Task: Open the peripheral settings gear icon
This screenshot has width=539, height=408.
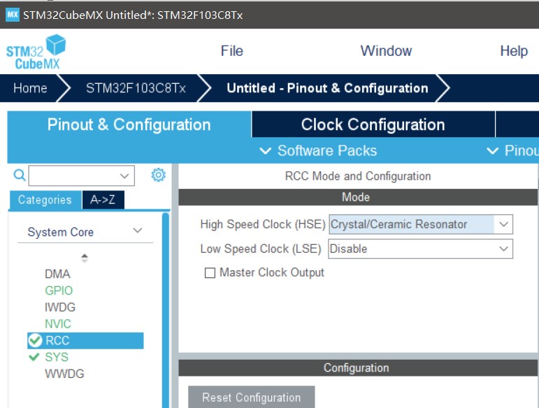Action: (x=158, y=175)
